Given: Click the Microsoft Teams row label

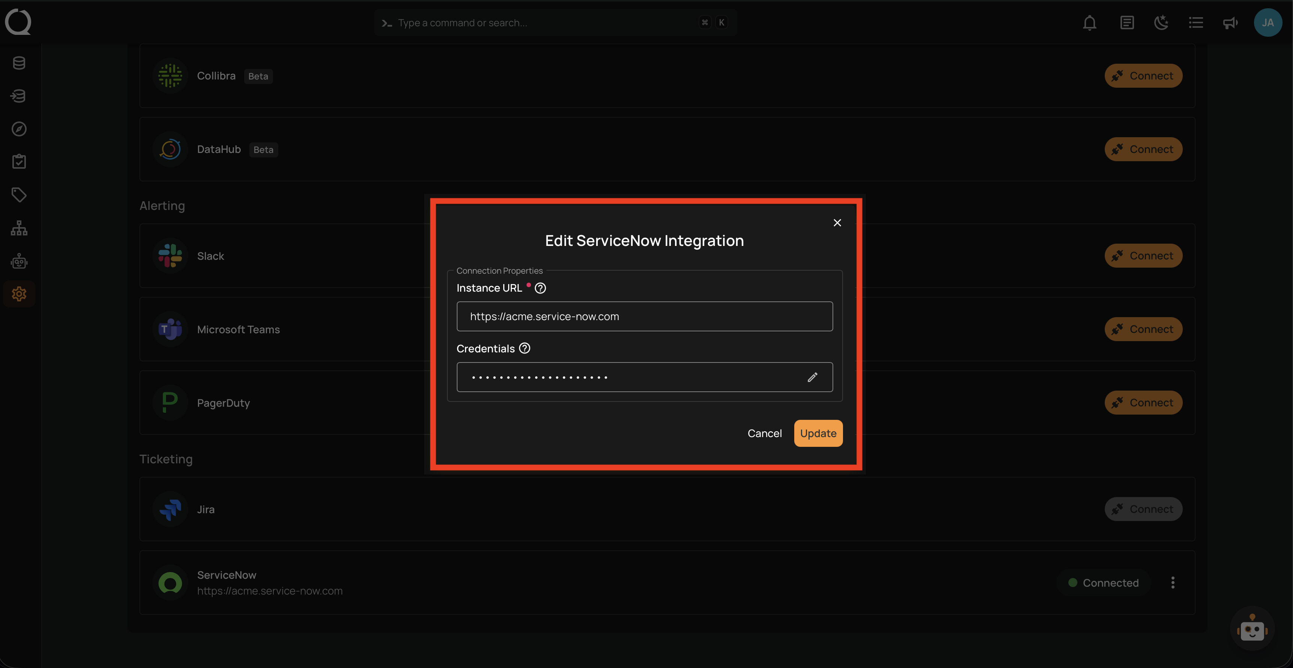Looking at the screenshot, I should tap(238, 330).
